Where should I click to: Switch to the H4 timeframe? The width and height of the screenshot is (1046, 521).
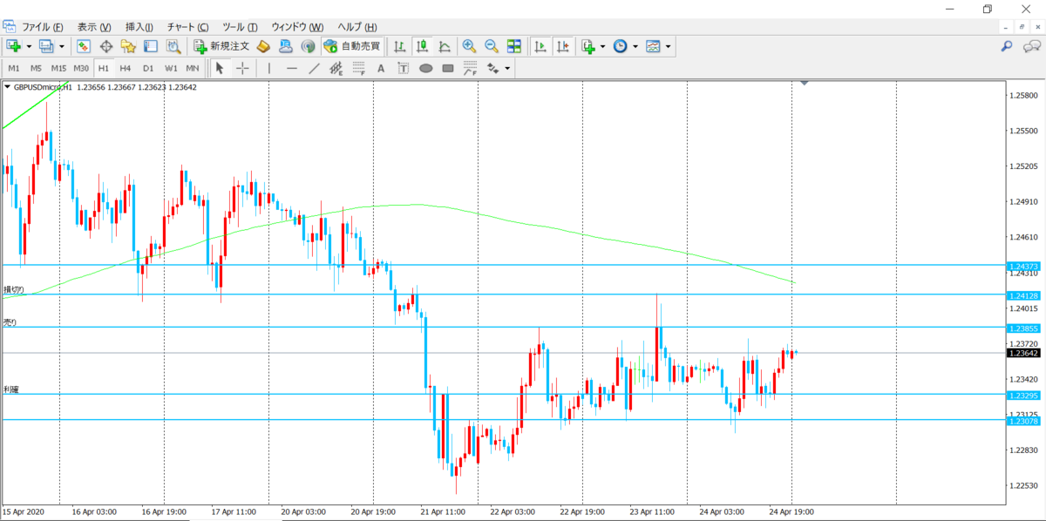pos(126,68)
